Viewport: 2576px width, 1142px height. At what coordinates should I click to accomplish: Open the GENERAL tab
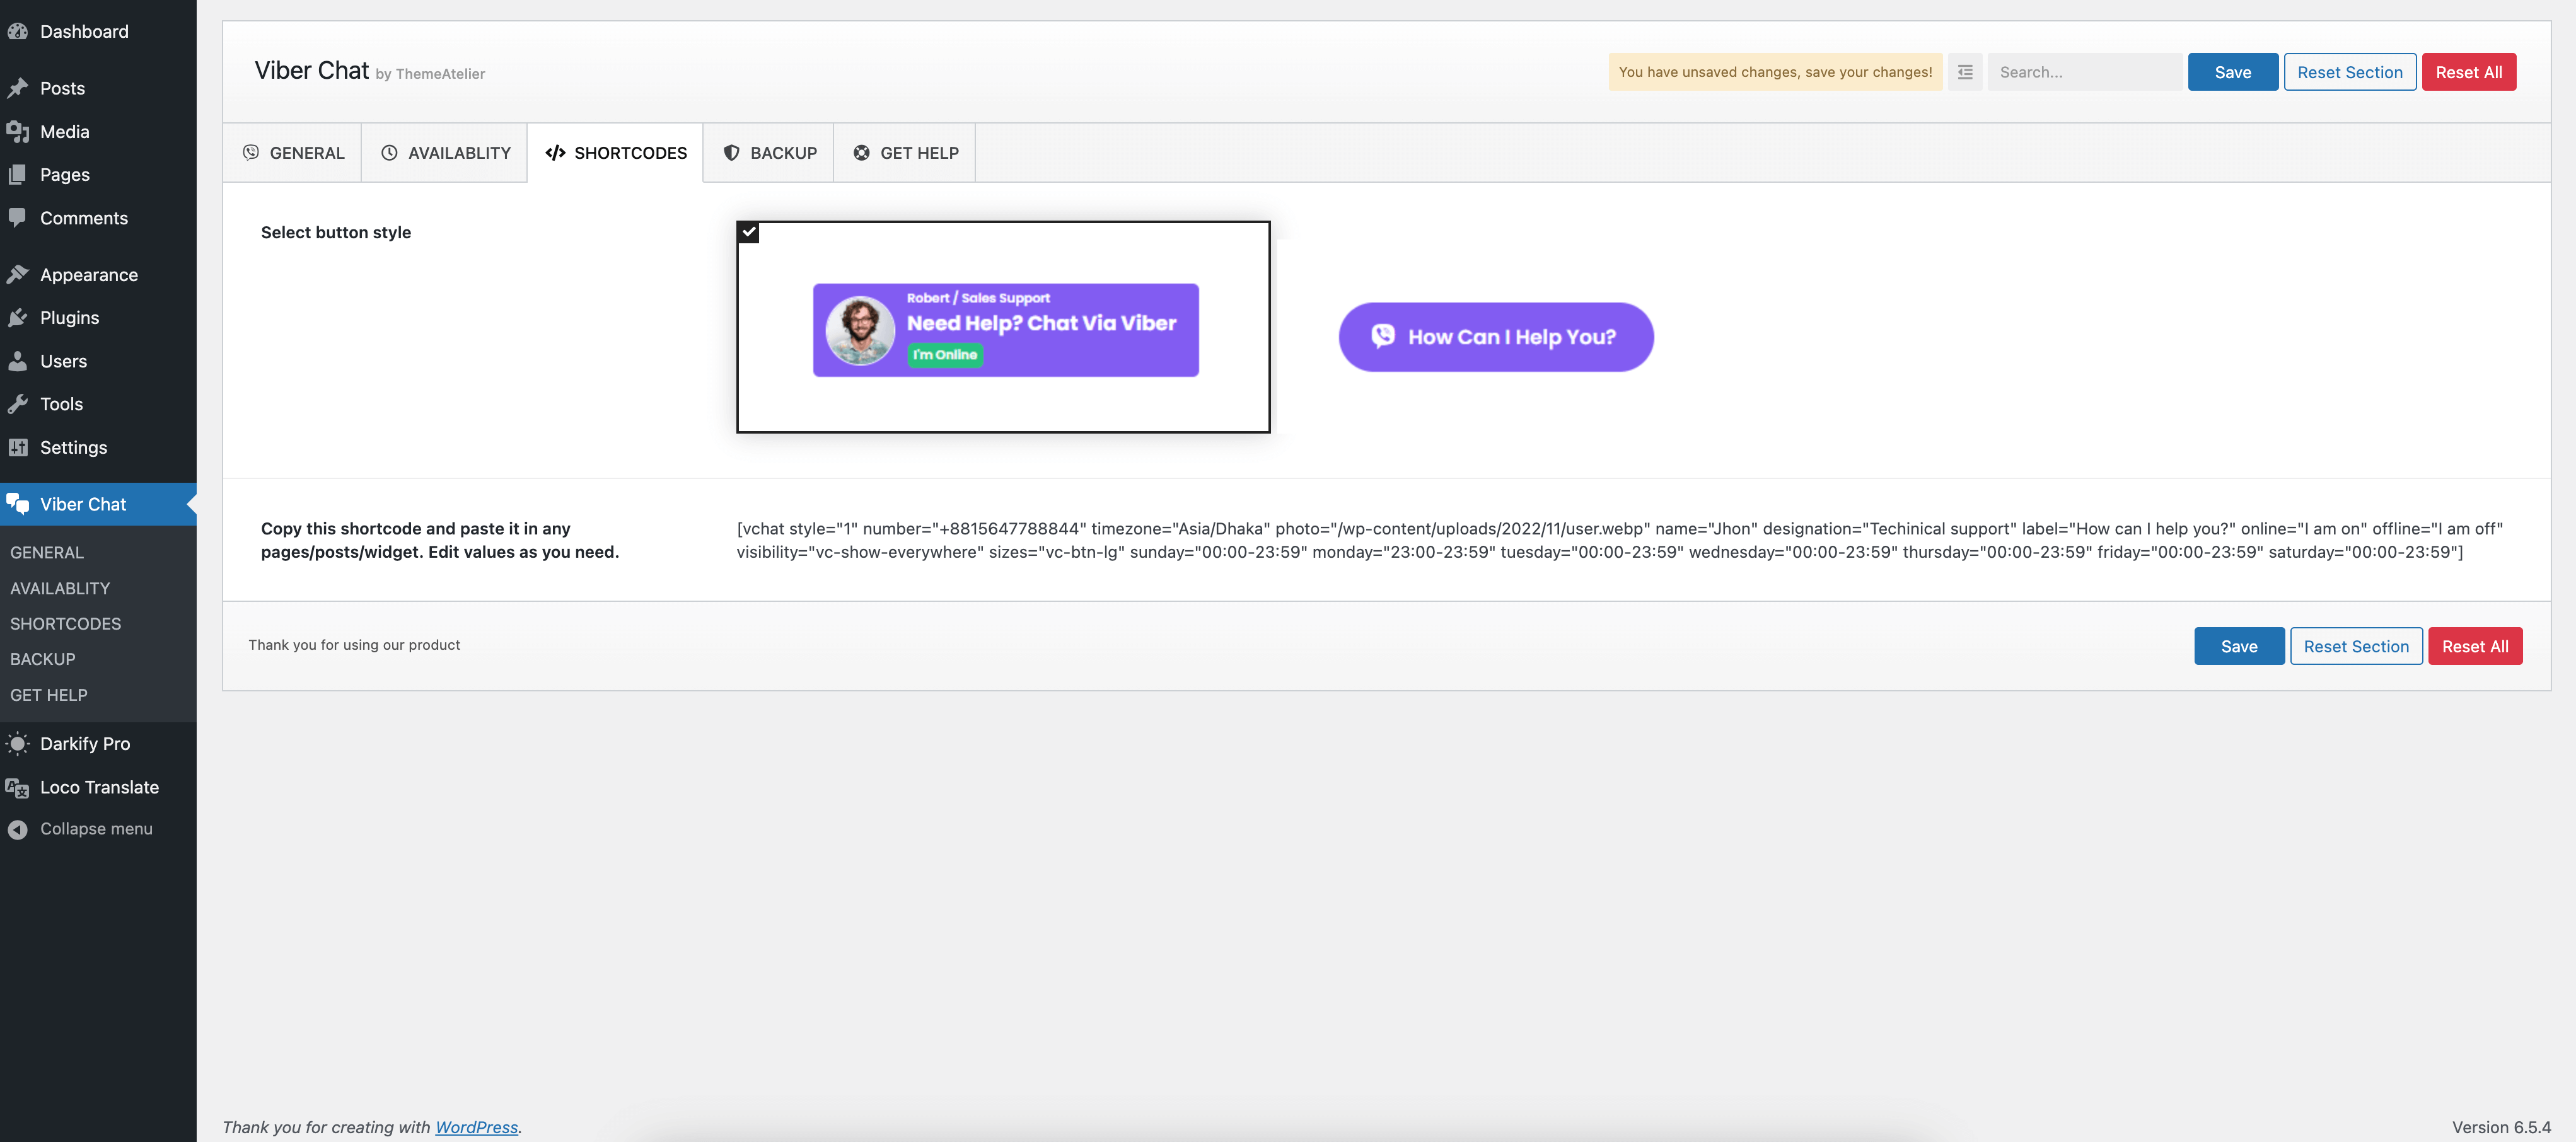click(x=292, y=153)
